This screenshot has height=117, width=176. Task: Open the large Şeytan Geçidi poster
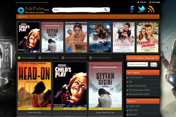click(x=105, y=86)
